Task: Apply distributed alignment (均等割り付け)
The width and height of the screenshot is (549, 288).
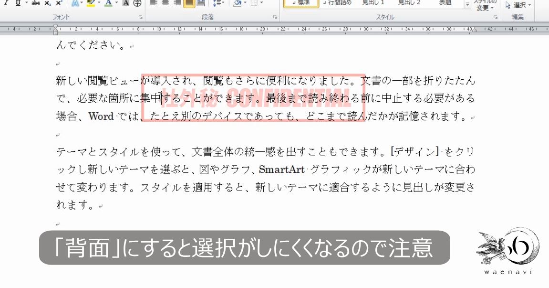Action: coord(201,3)
